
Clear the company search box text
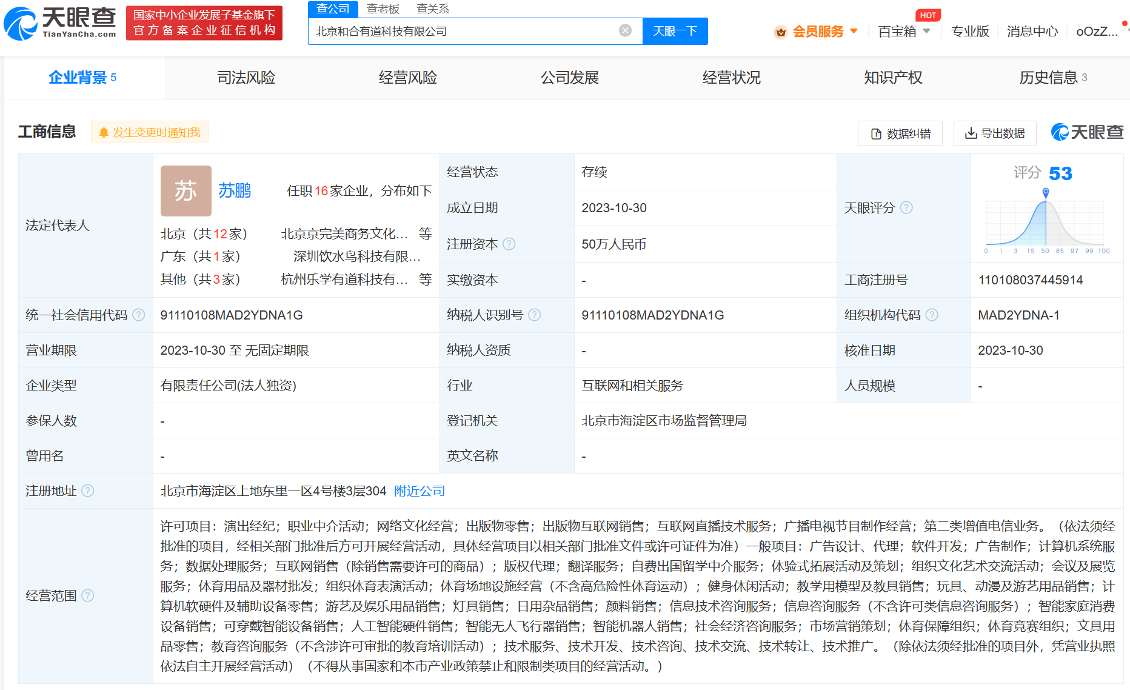point(625,31)
